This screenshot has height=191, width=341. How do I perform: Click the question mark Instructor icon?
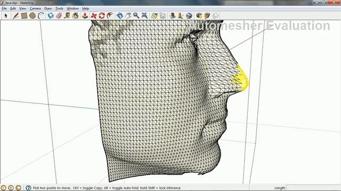pos(28,188)
